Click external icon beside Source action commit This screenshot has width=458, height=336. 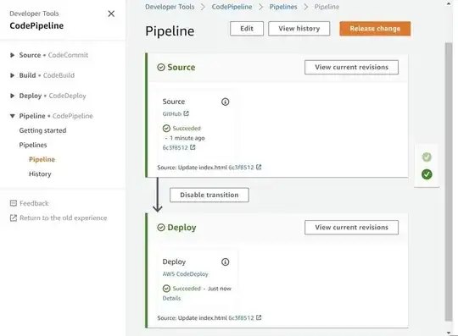[x=193, y=147]
